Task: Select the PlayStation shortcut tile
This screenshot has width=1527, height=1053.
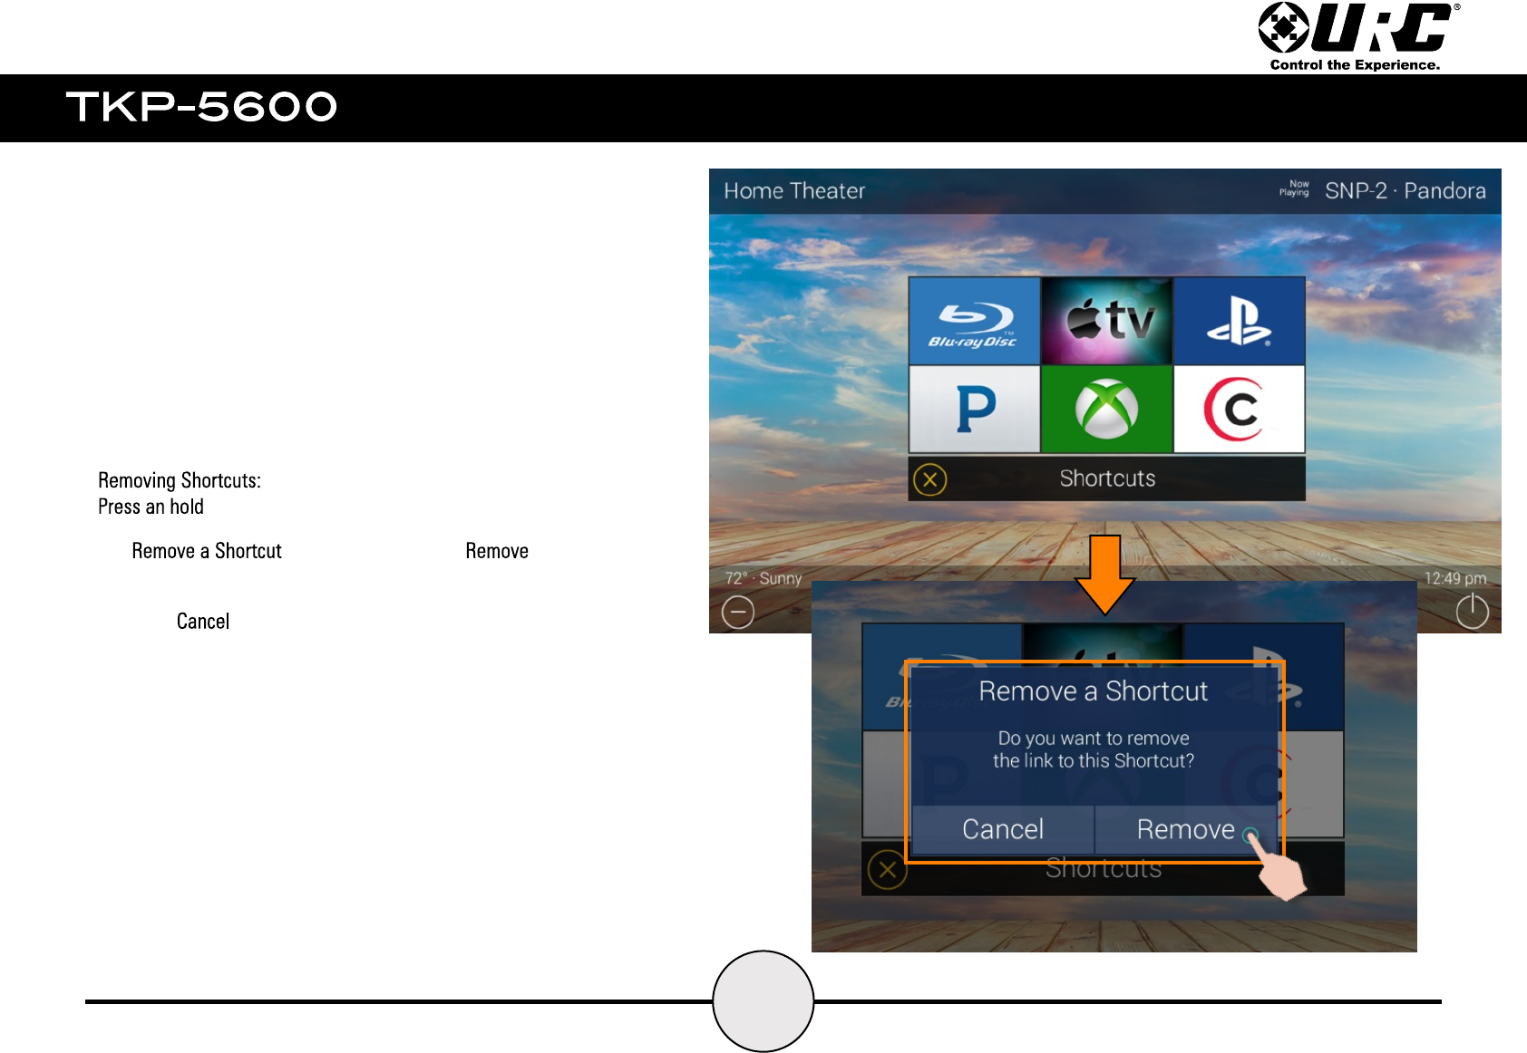Action: 1240,321
